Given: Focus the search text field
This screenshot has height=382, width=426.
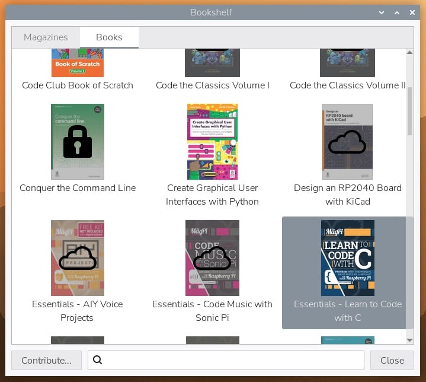Looking at the screenshot, I should 231,360.
